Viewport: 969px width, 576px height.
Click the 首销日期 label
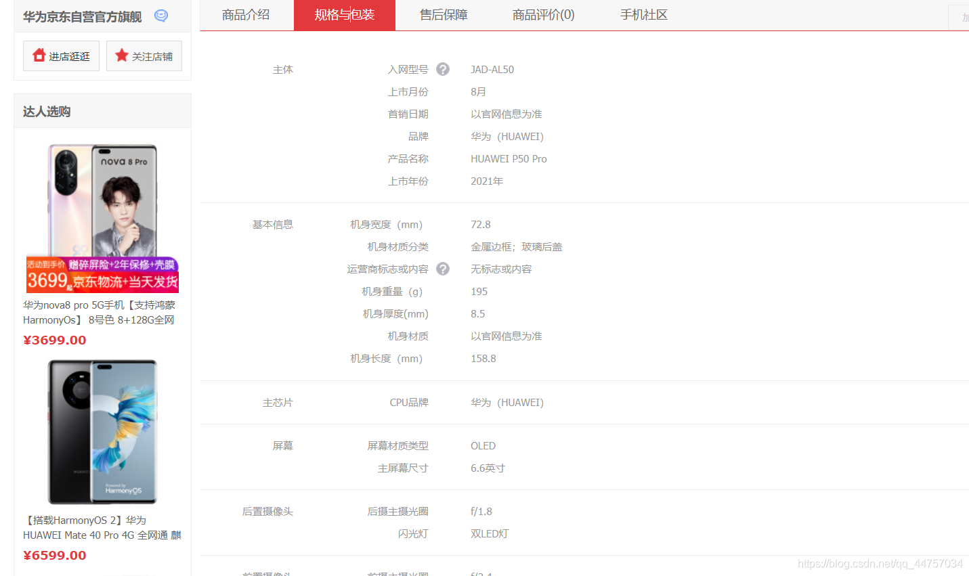coord(408,114)
